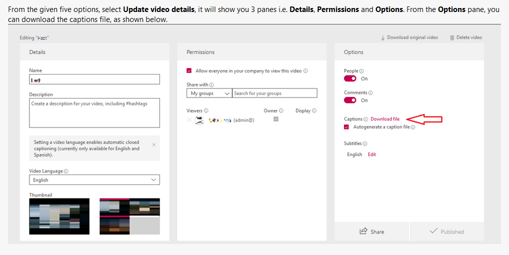The width and height of the screenshot is (509, 255).
Task: Click Download original video link text
Action: point(412,37)
